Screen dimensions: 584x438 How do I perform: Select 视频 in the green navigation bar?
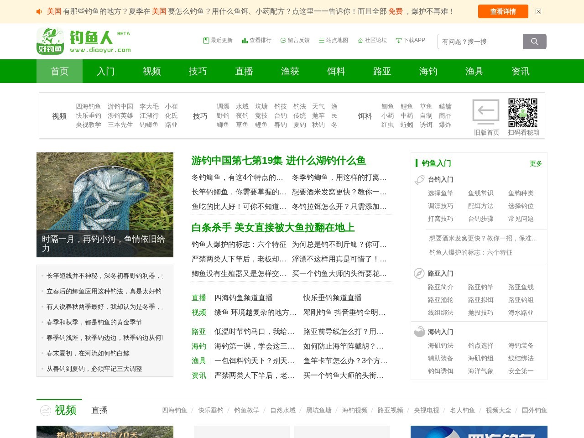point(151,71)
